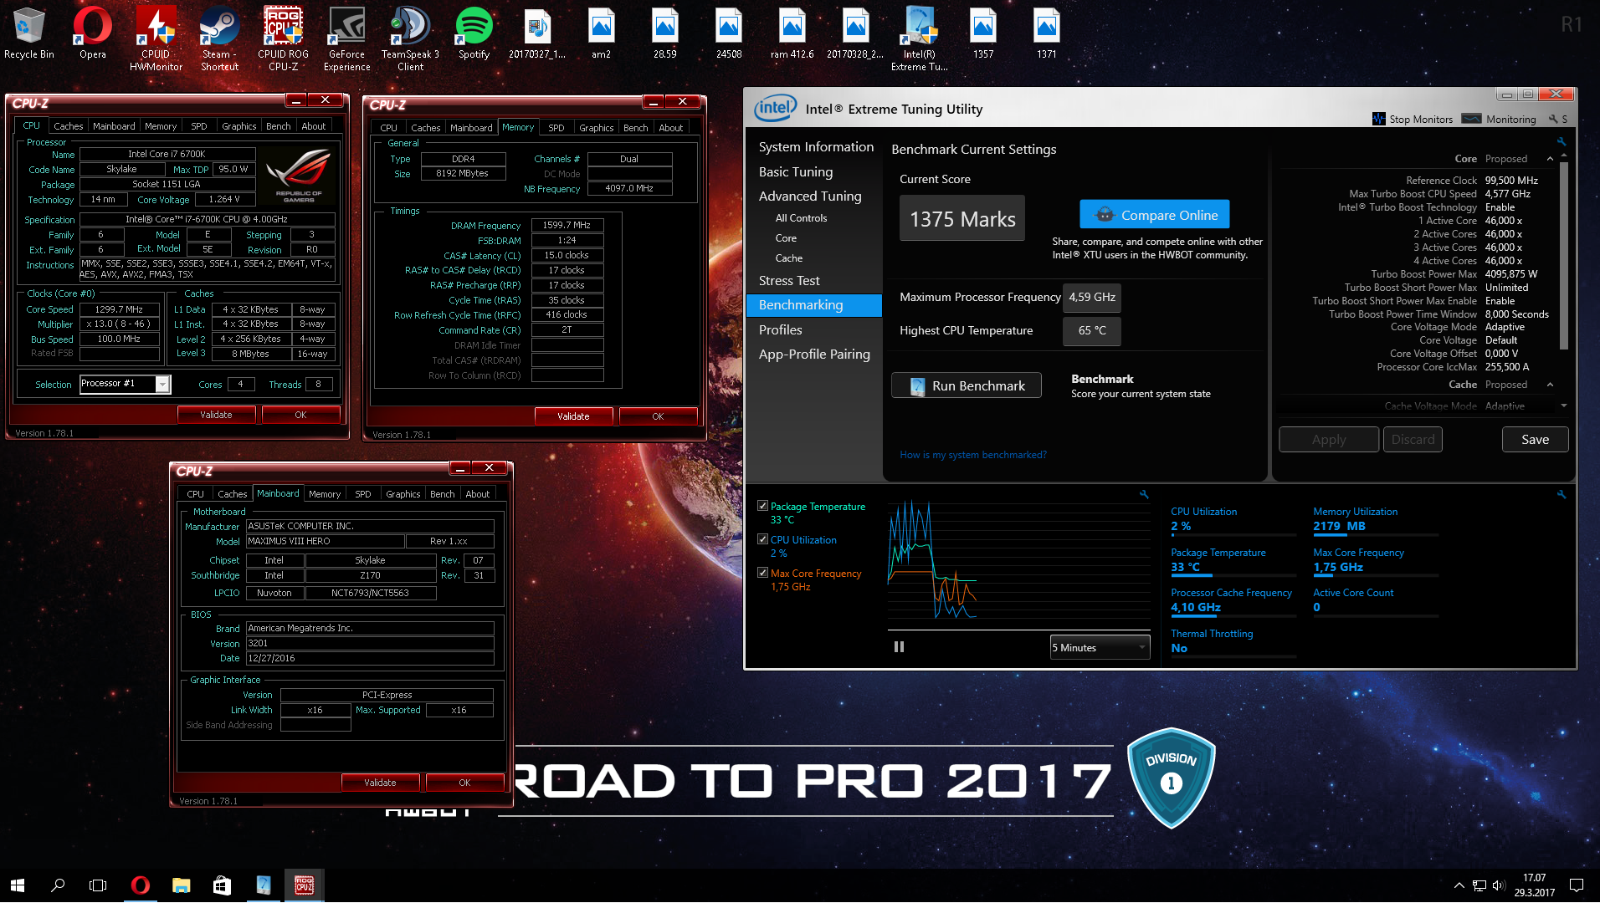
Task: Click Stop Monitors icon in XTU
Action: (x=1379, y=119)
